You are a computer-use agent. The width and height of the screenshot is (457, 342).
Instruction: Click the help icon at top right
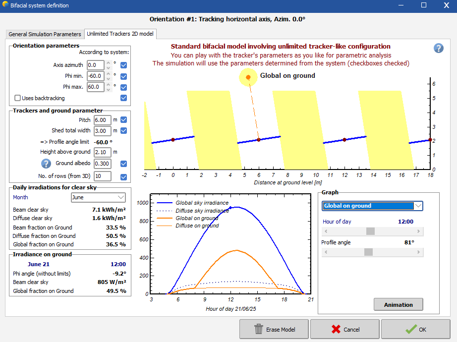pyautogui.click(x=438, y=48)
